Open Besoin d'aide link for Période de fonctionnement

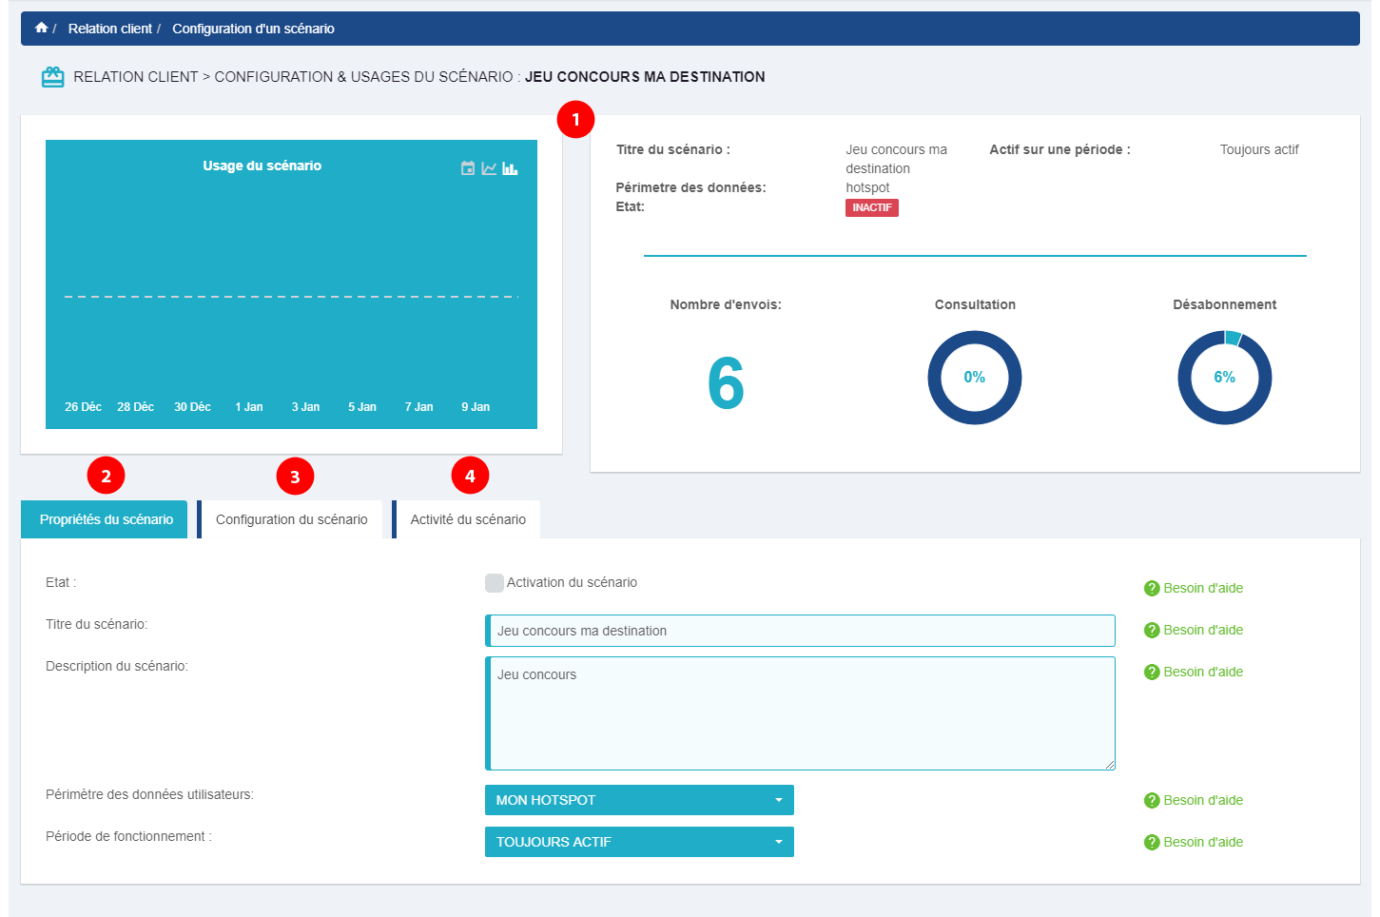[1202, 842]
